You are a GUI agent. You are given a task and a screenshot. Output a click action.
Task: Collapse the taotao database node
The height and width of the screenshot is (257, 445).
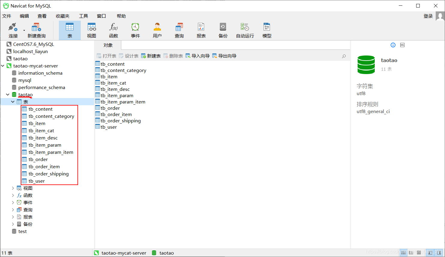pos(8,94)
